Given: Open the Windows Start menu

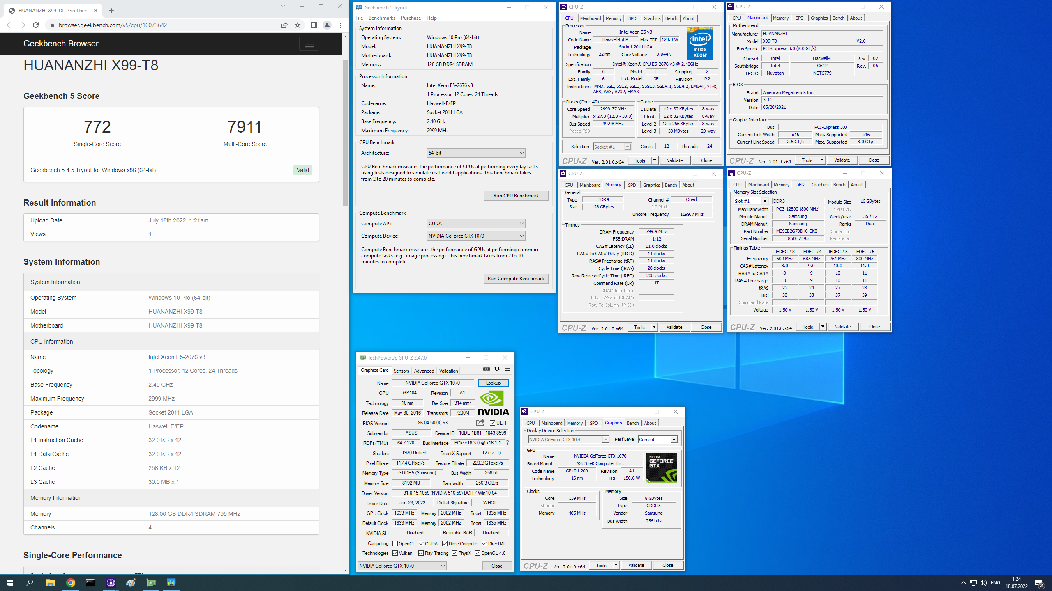Looking at the screenshot, I should click(10, 582).
